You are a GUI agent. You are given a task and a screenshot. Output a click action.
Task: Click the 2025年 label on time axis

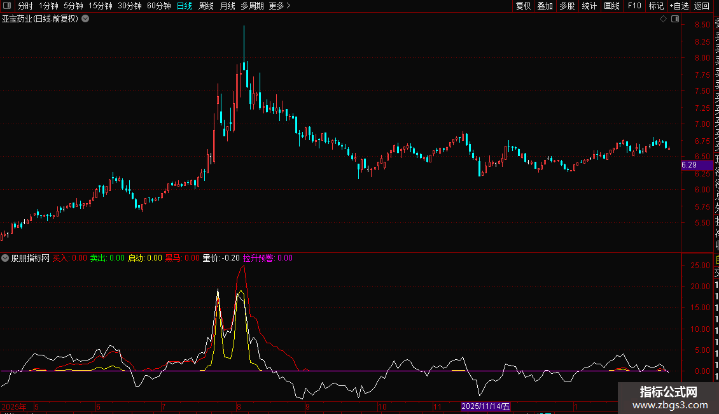(14, 406)
